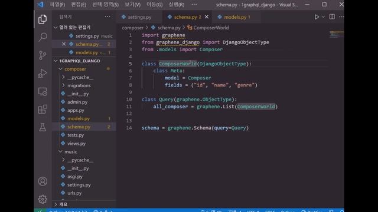Open the Manage gear icon
Viewport: 378px width, 212px height.
(43, 199)
